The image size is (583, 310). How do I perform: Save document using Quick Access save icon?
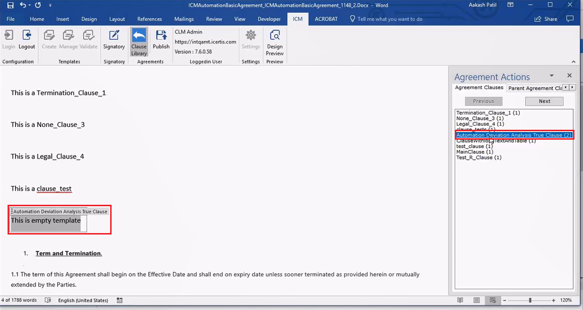point(10,5)
